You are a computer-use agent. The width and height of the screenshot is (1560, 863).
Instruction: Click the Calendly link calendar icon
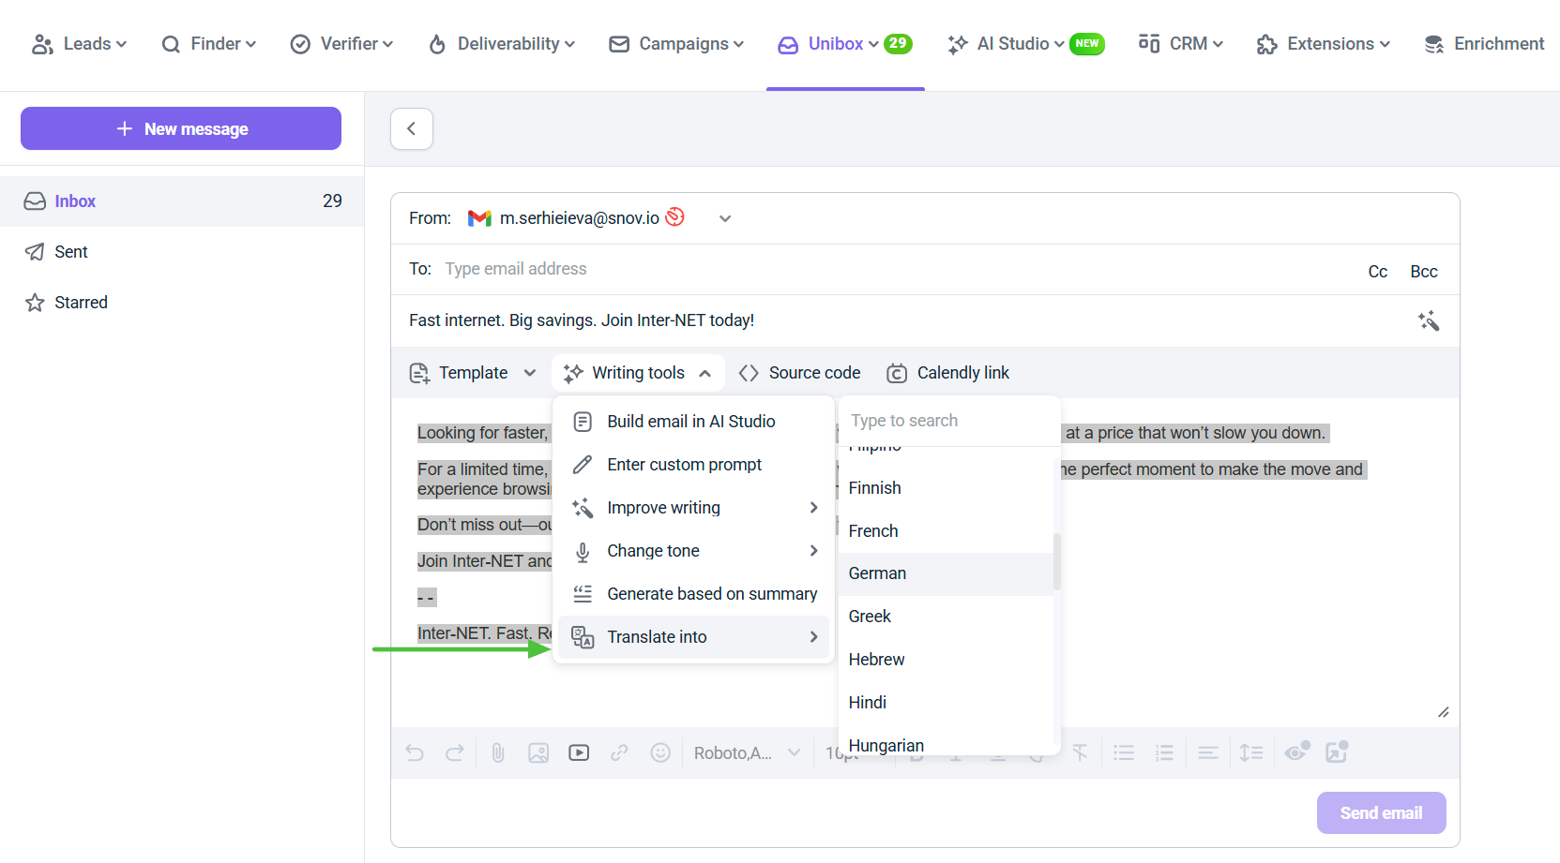tap(897, 373)
